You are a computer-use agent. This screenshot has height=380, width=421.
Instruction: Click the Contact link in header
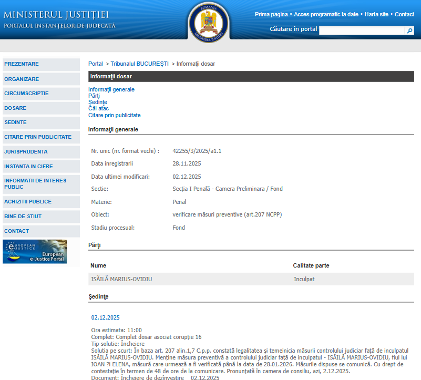pyautogui.click(x=404, y=14)
